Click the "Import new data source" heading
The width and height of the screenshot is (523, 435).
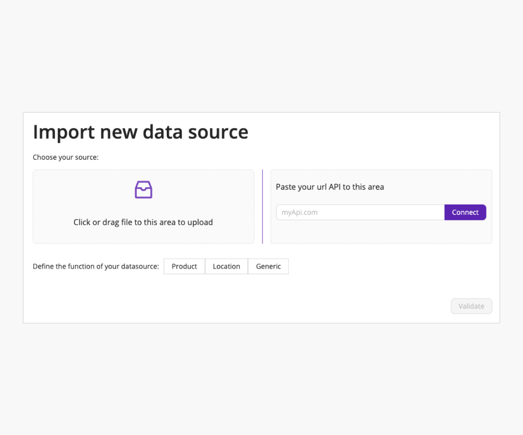(x=141, y=132)
